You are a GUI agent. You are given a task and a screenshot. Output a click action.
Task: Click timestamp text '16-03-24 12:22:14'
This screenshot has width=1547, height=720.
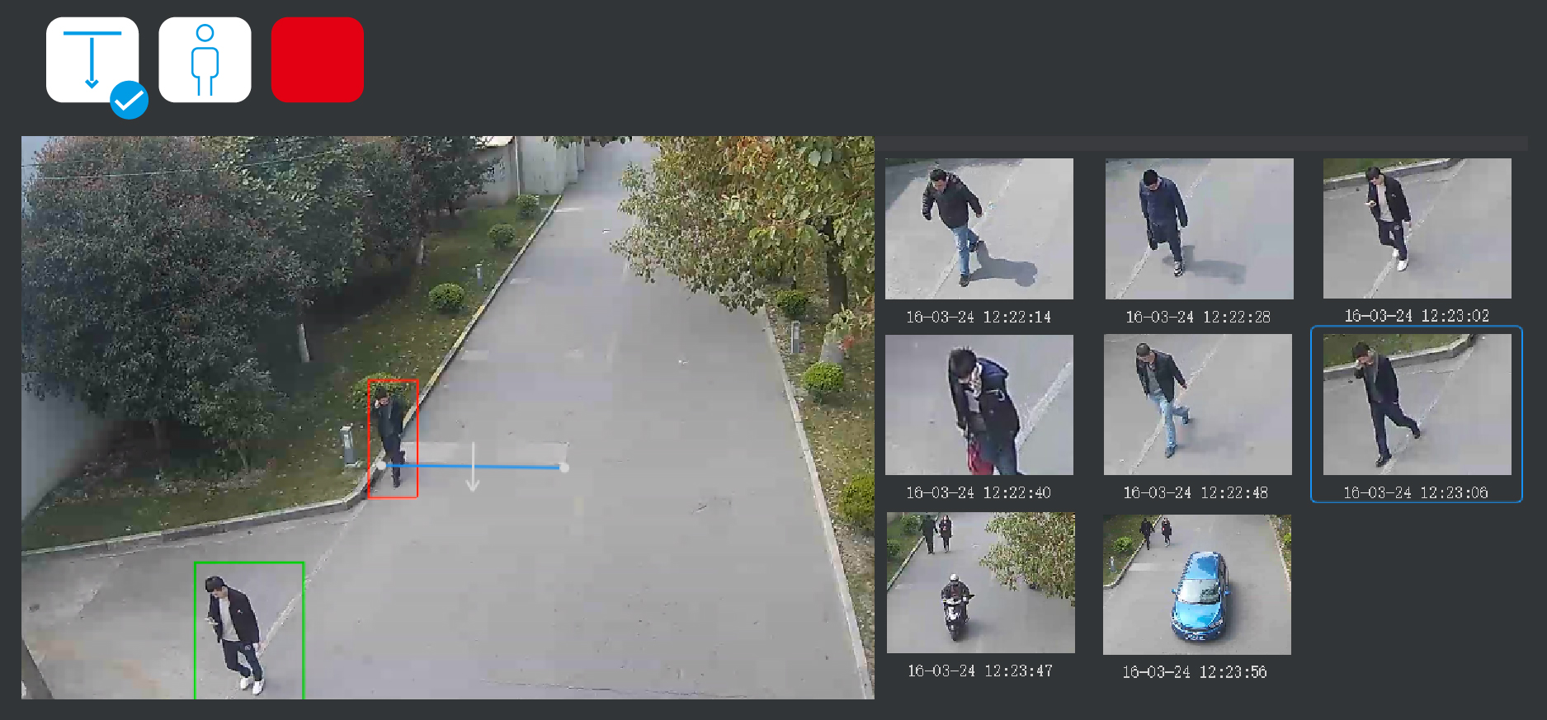click(979, 317)
